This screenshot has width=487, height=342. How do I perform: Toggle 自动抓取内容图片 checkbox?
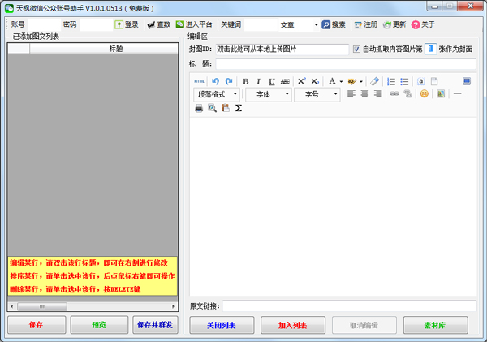coord(357,50)
